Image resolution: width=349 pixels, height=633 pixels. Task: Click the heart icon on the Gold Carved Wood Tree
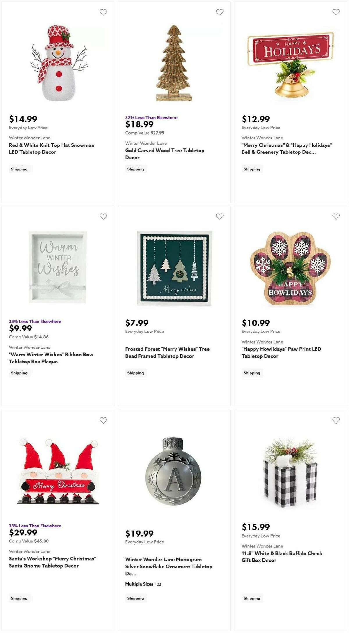coord(220,12)
